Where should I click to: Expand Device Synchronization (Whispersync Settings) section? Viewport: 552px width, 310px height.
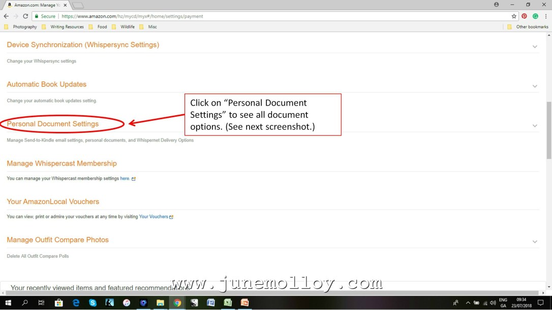[x=535, y=47]
